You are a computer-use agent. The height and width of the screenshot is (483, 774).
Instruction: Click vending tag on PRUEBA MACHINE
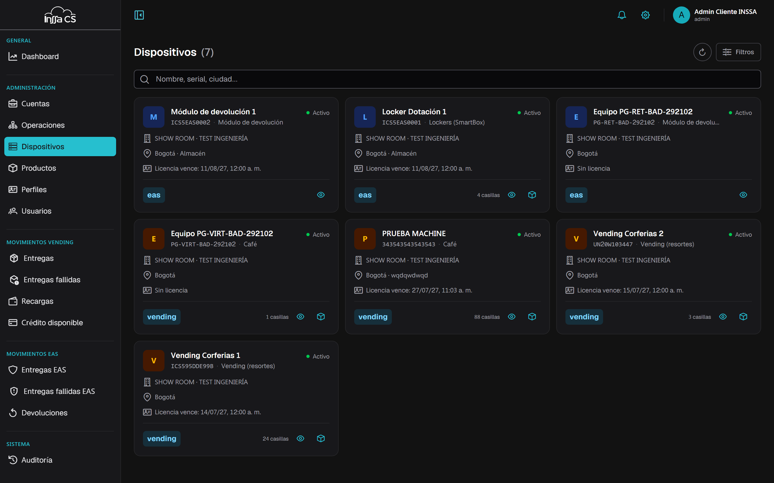tap(373, 317)
